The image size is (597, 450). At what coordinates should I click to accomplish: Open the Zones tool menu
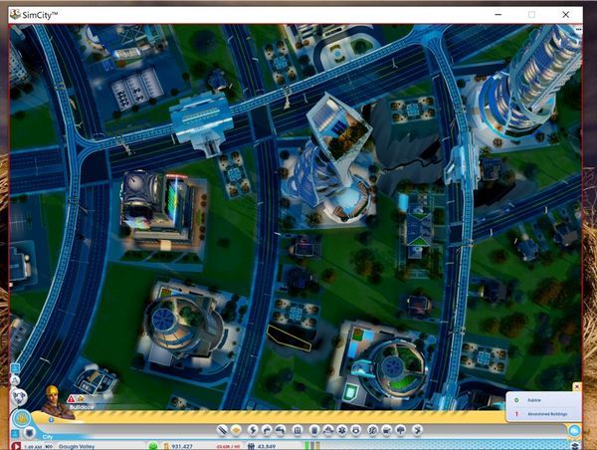[x=236, y=430]
